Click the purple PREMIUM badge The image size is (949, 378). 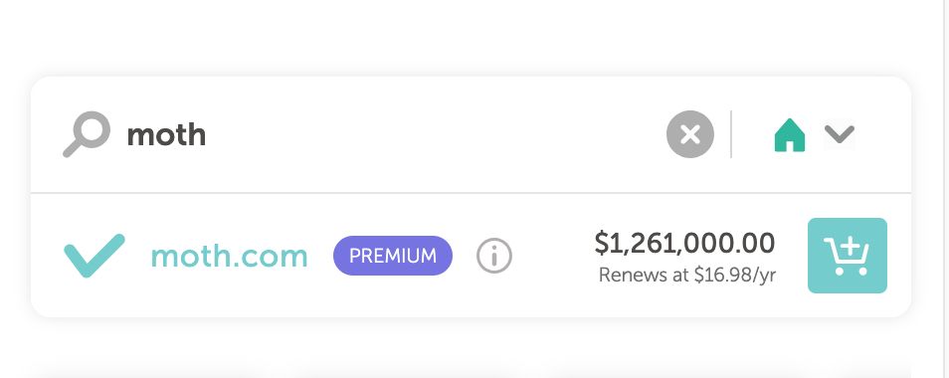[x=393, y=256]
